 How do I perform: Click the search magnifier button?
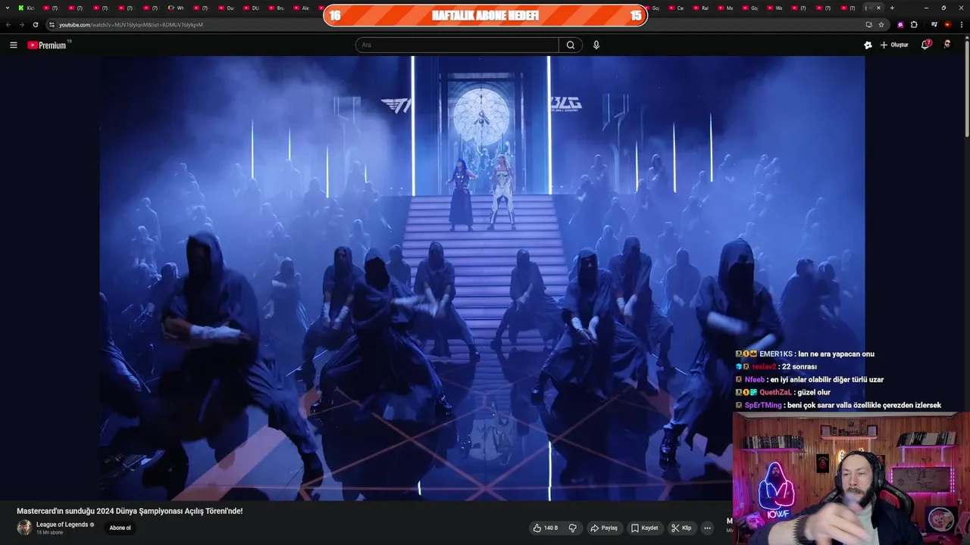571,45
